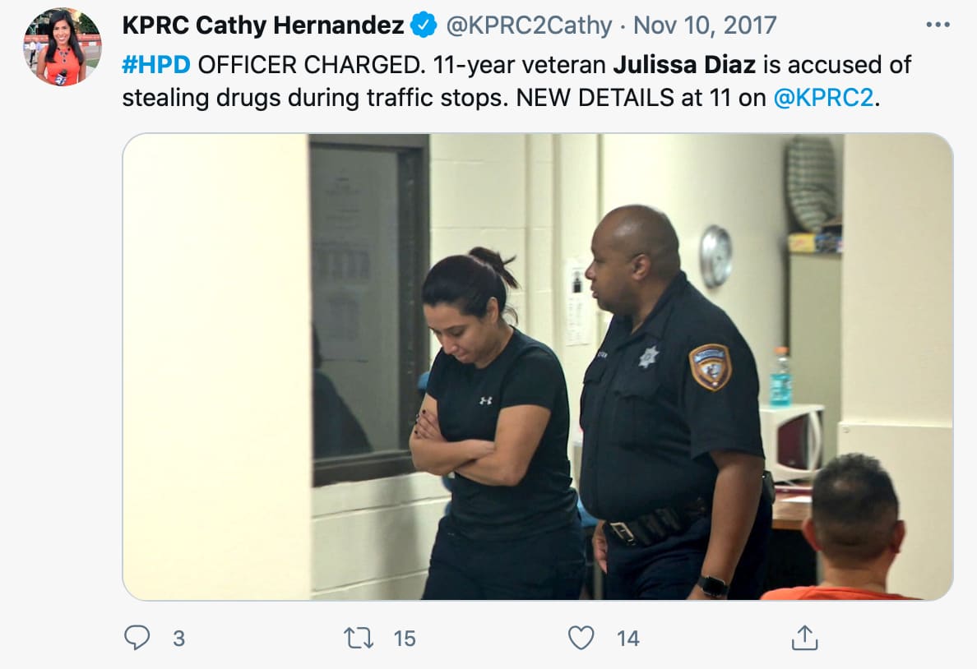
Task: Click the bold name Julissa Diaz
Action: [x=684, y=65]
